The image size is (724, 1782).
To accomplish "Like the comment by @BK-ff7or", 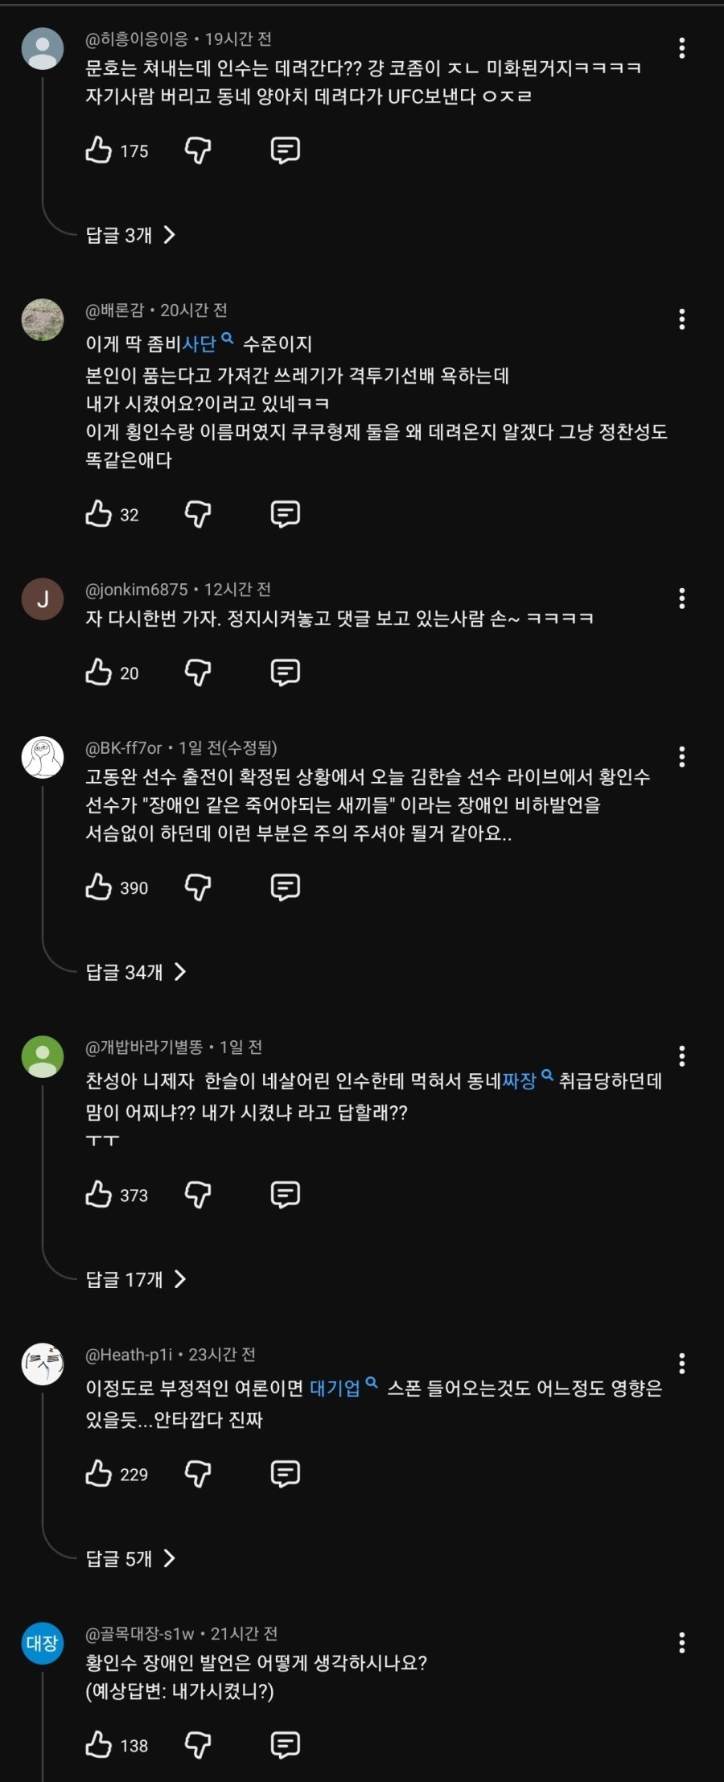I will click(x=99, y=887).
